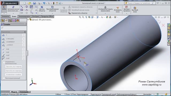171x96 pixels.
Task: Click Быстрый эскиз rapid sketch tool
Action: click(135, 9)
